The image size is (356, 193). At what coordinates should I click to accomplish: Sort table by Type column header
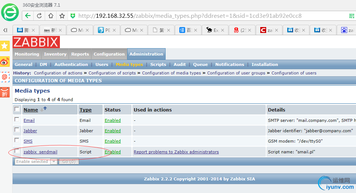tap(85, 110)
